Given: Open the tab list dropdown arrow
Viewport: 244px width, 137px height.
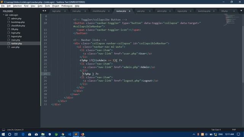Looking at the screenshot, I should pyautogui.click(x=241, y=11).
